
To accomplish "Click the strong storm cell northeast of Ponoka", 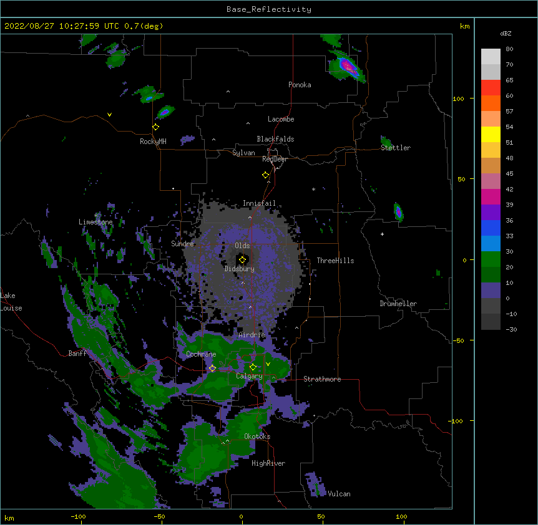I will click(348, 66).
